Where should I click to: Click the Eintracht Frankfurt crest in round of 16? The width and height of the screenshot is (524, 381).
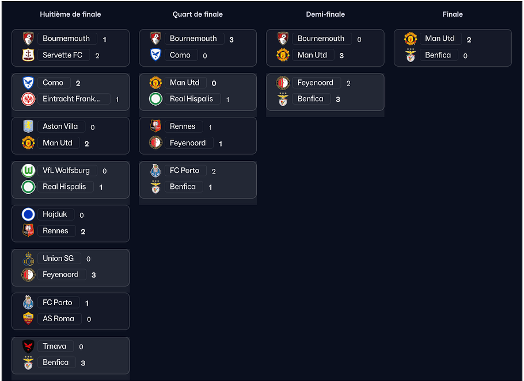point(28,99)
